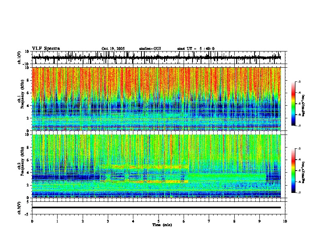321x248 pixels.
Task: Click the time axis tick label "7"
Action: [209, 221]
